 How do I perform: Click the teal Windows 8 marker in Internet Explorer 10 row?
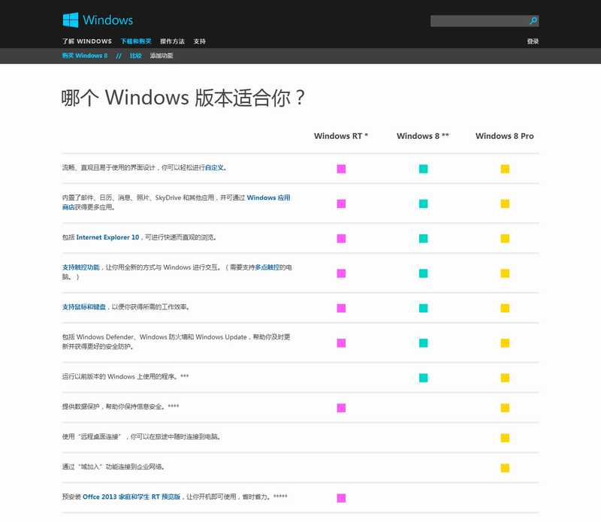pos(423,238)
